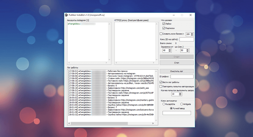Click the attempts count field showing 10
Viewport: 253px width, 137px height.
(x=175, y=94)
